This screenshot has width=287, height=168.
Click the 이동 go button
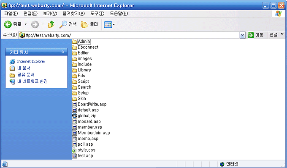point(256,35)
